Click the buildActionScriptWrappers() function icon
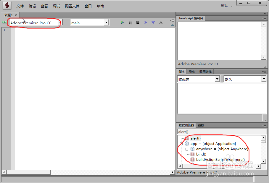The width and height of the screenshot is (269, 183). point(192,160)
